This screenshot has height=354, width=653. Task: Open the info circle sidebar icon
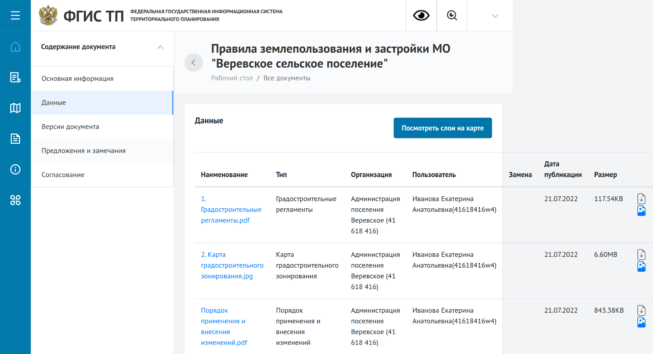click(x=15, y=169)
